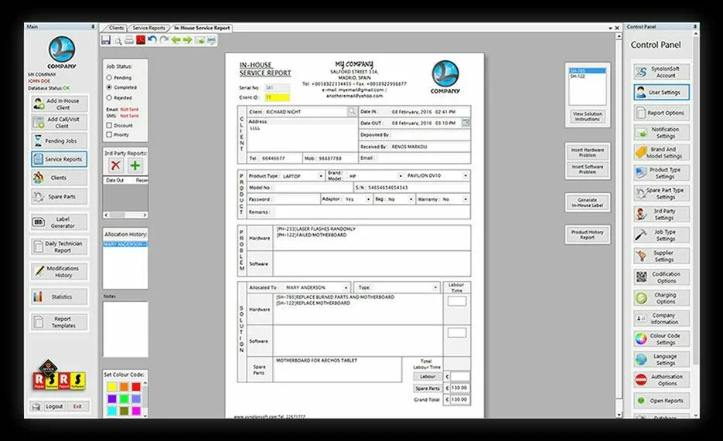723x441 pixels.
Task: Pick the red colour code swatch
Action: coord(136,387)
